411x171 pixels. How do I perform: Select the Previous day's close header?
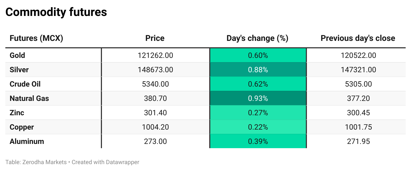tap(358, 38)
